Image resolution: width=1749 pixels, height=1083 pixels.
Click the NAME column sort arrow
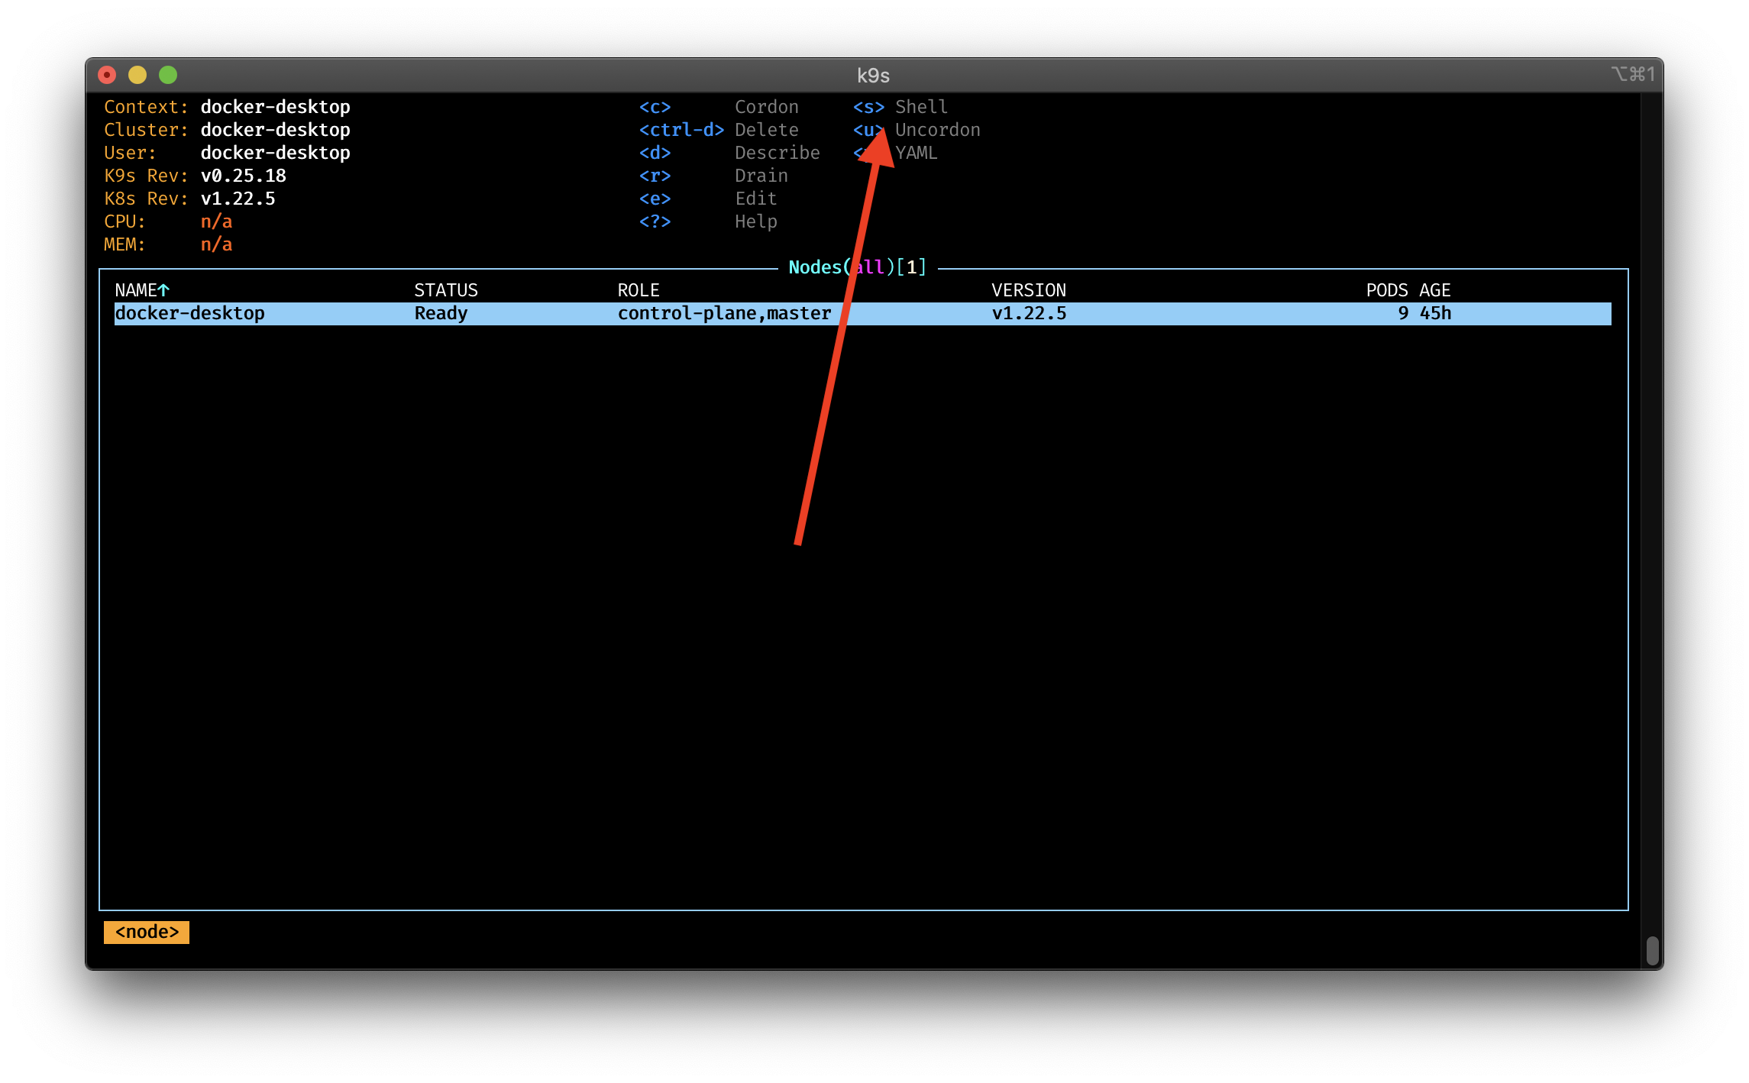click(163, 290)
